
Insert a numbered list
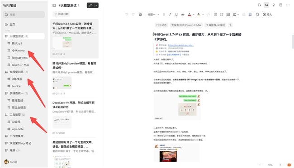[222, 14]
